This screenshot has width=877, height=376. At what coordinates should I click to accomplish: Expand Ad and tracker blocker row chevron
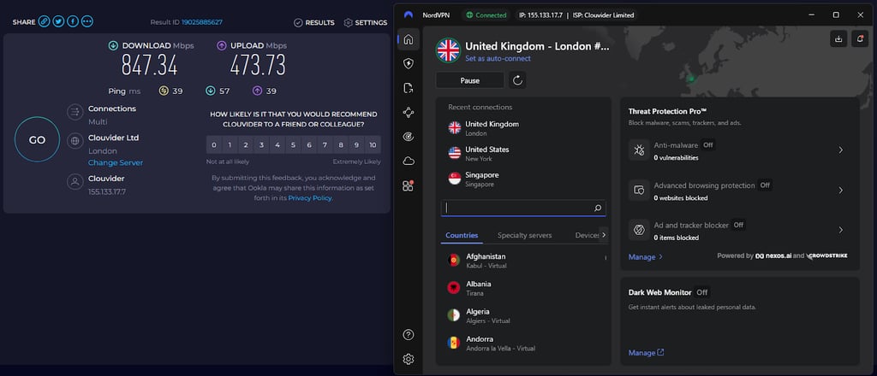point(841,230)
